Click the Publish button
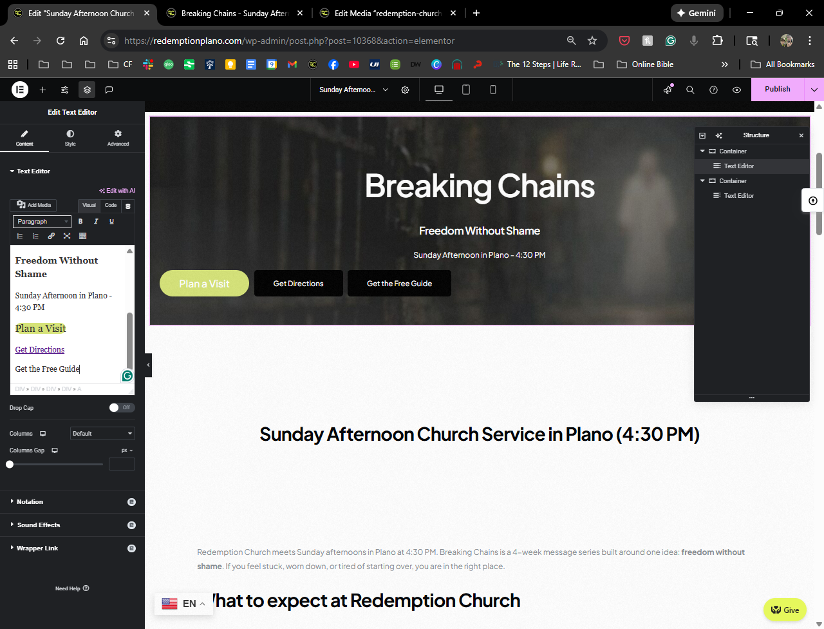The width and height of the screenshot is (824, 629). [x=777, y=90]
